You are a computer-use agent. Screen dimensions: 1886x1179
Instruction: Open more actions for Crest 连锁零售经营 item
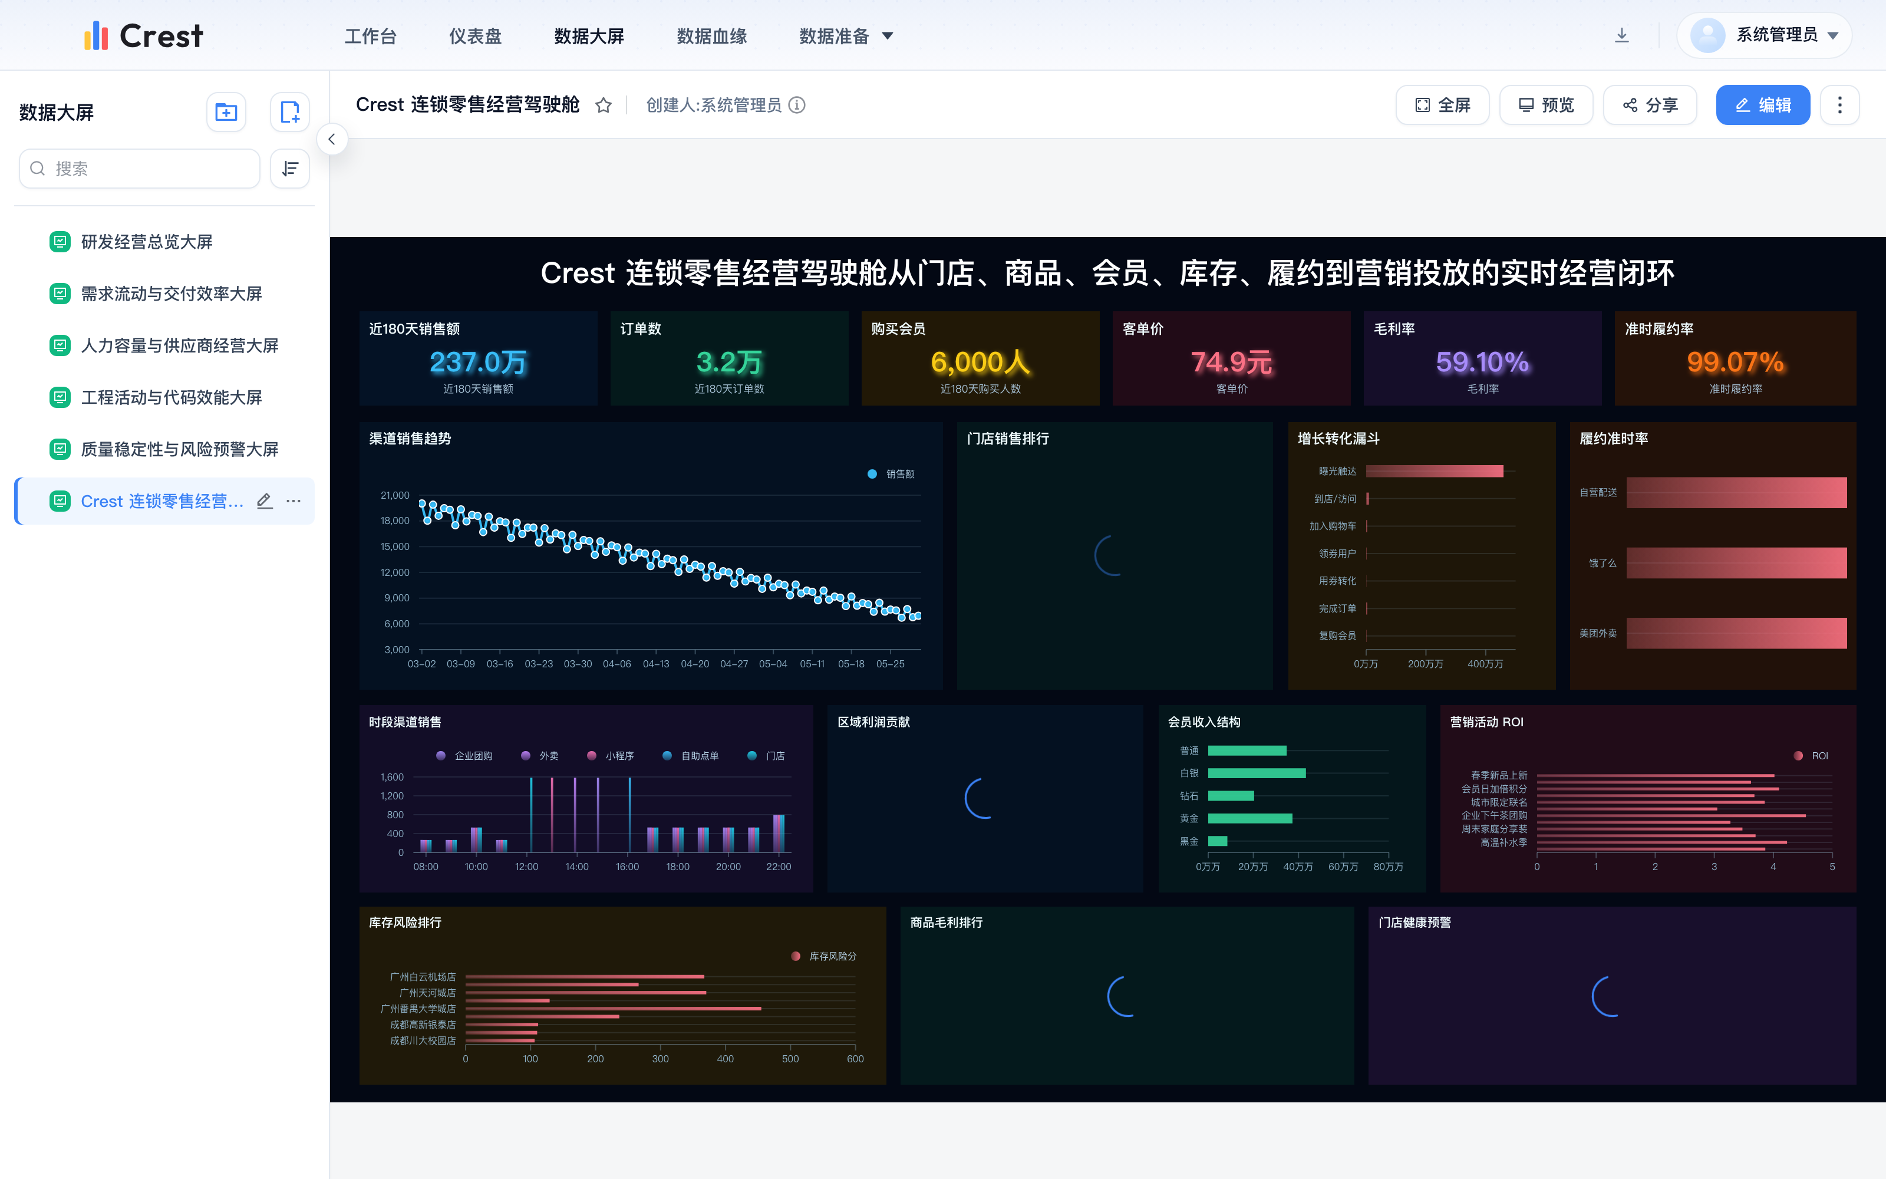(x=294, y=502)
